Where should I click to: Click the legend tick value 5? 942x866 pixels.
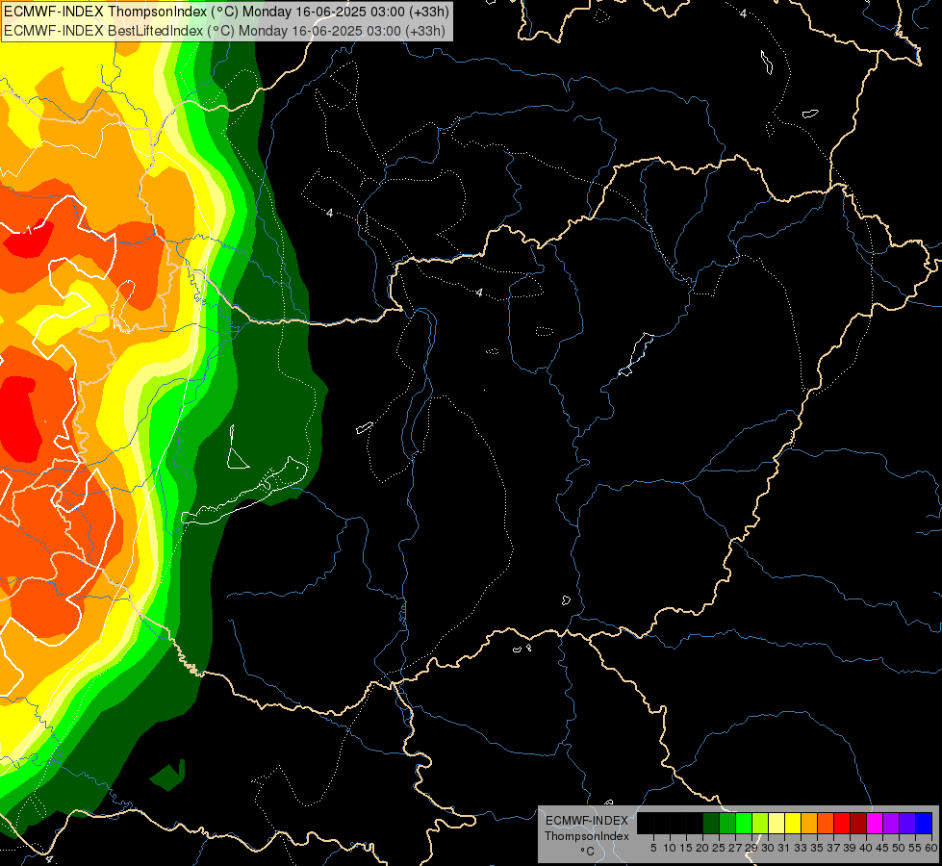(x=653, y=848)
